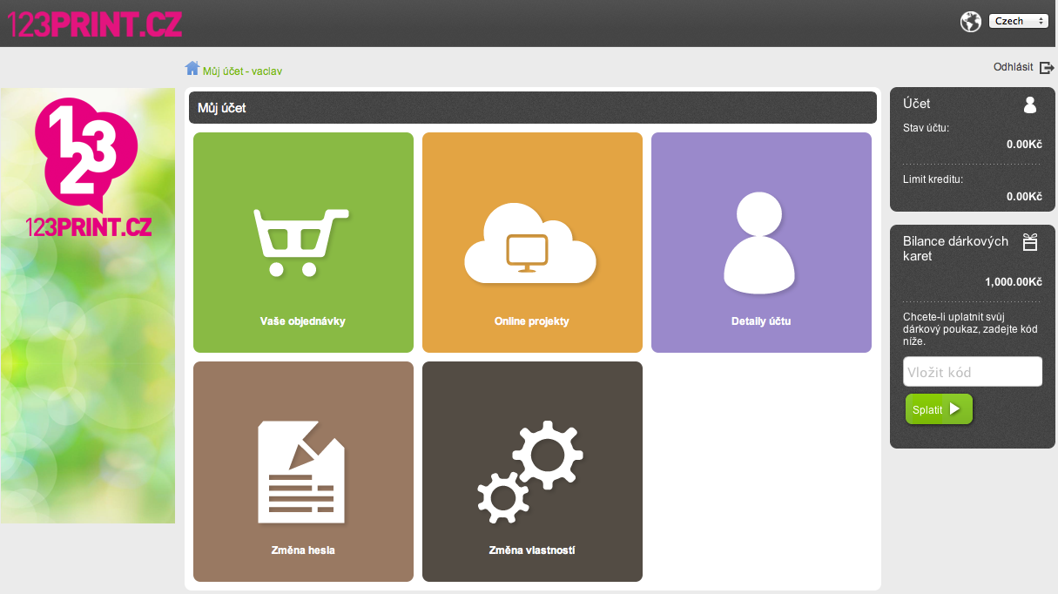
Task: Click the shopping cart icon
Action: [x=300, y=242]
